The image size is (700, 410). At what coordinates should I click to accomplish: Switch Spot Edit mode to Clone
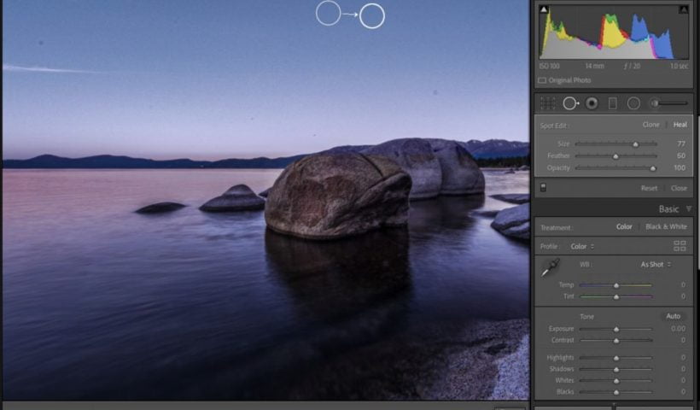650,125
